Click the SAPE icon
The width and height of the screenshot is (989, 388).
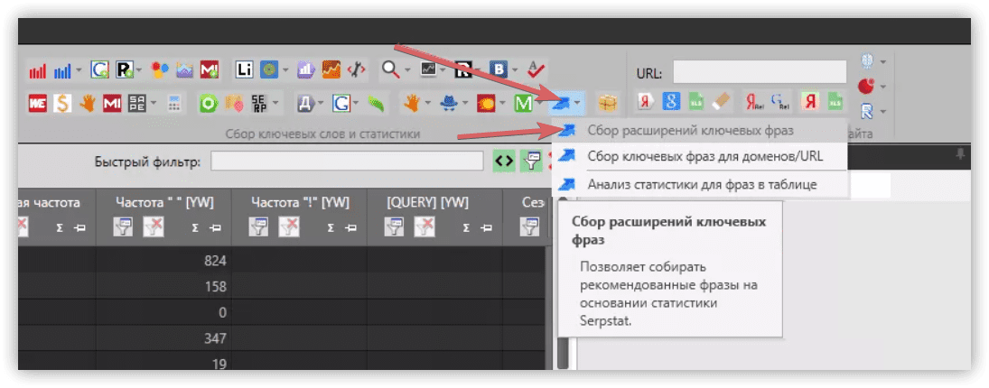[x=137, y=103]
